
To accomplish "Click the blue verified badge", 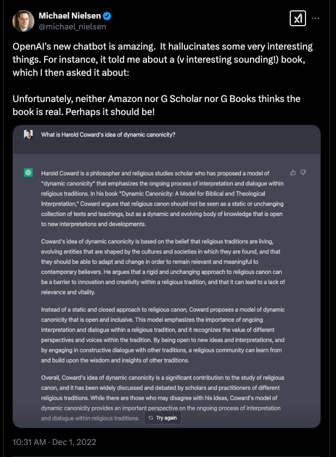I will coord(107,15).
